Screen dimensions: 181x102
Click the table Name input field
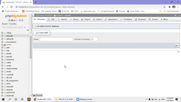(56, 39)
